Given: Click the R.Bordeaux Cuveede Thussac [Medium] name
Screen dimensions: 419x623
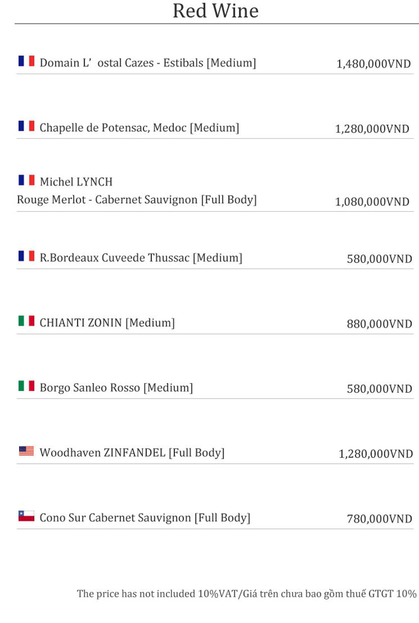Looking at the screenshot, I should point(141,258).
